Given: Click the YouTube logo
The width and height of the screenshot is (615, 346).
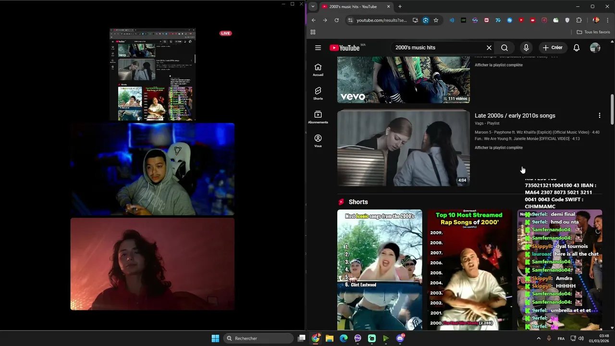Looking at the screenshot, I should tap(344, 48).
